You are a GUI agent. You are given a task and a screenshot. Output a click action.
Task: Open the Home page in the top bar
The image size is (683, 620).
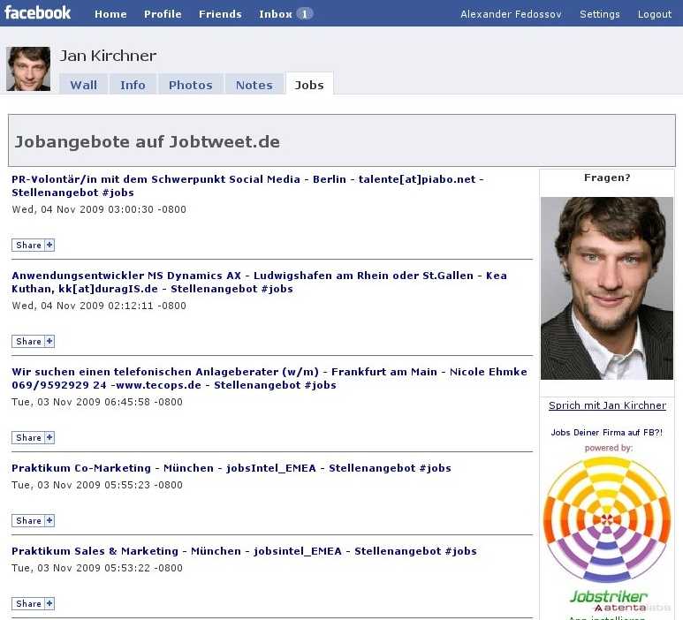tap(110, 14)
